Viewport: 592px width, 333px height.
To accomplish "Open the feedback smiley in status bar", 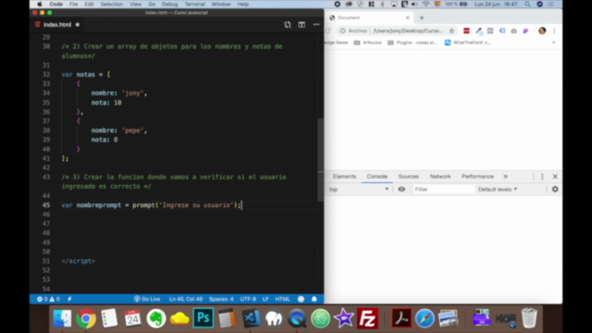I will tap(301, 299).
